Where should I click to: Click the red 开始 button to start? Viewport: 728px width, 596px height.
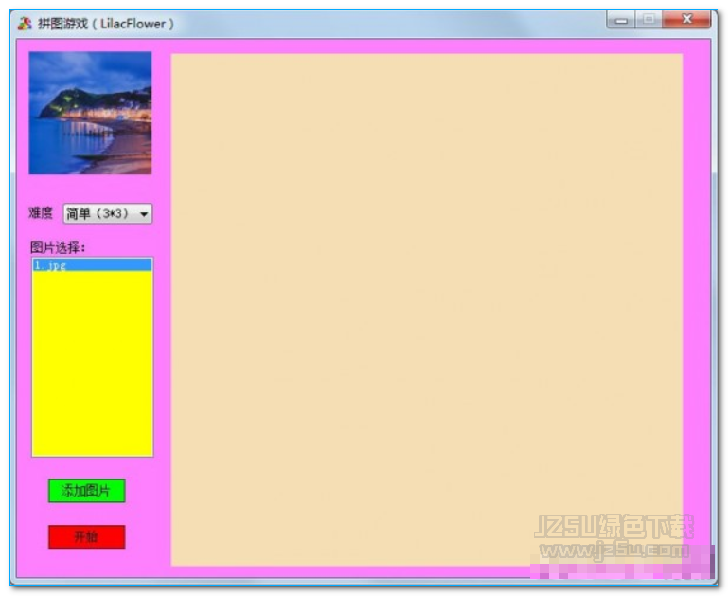click(x=87, y=536)
